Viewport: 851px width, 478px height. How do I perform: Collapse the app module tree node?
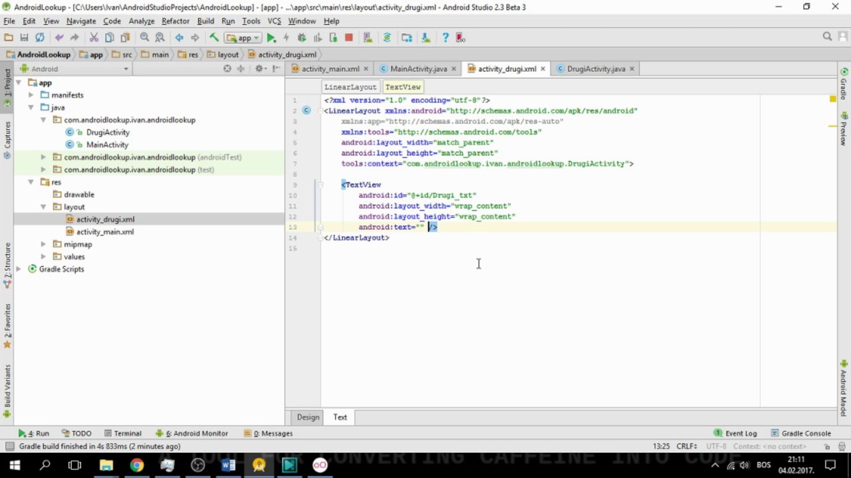tap(19, 83)
